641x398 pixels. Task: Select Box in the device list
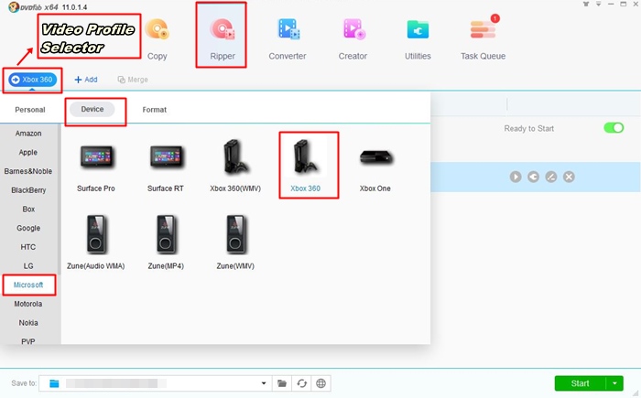click(x=28, y=209)
